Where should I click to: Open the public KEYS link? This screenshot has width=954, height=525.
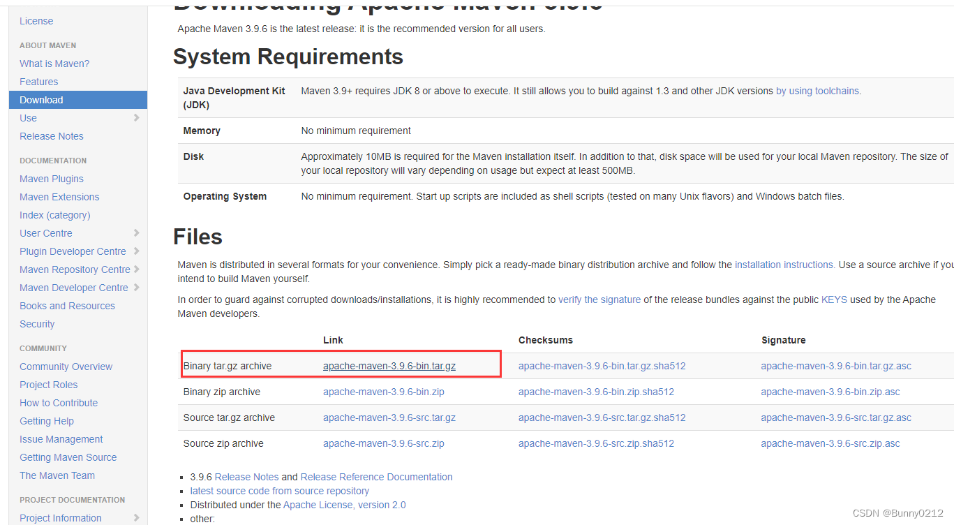click(834, 300)
